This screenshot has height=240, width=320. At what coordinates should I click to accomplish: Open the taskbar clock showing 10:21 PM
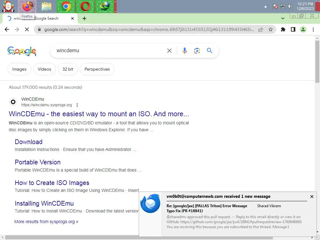click(305, 6)
